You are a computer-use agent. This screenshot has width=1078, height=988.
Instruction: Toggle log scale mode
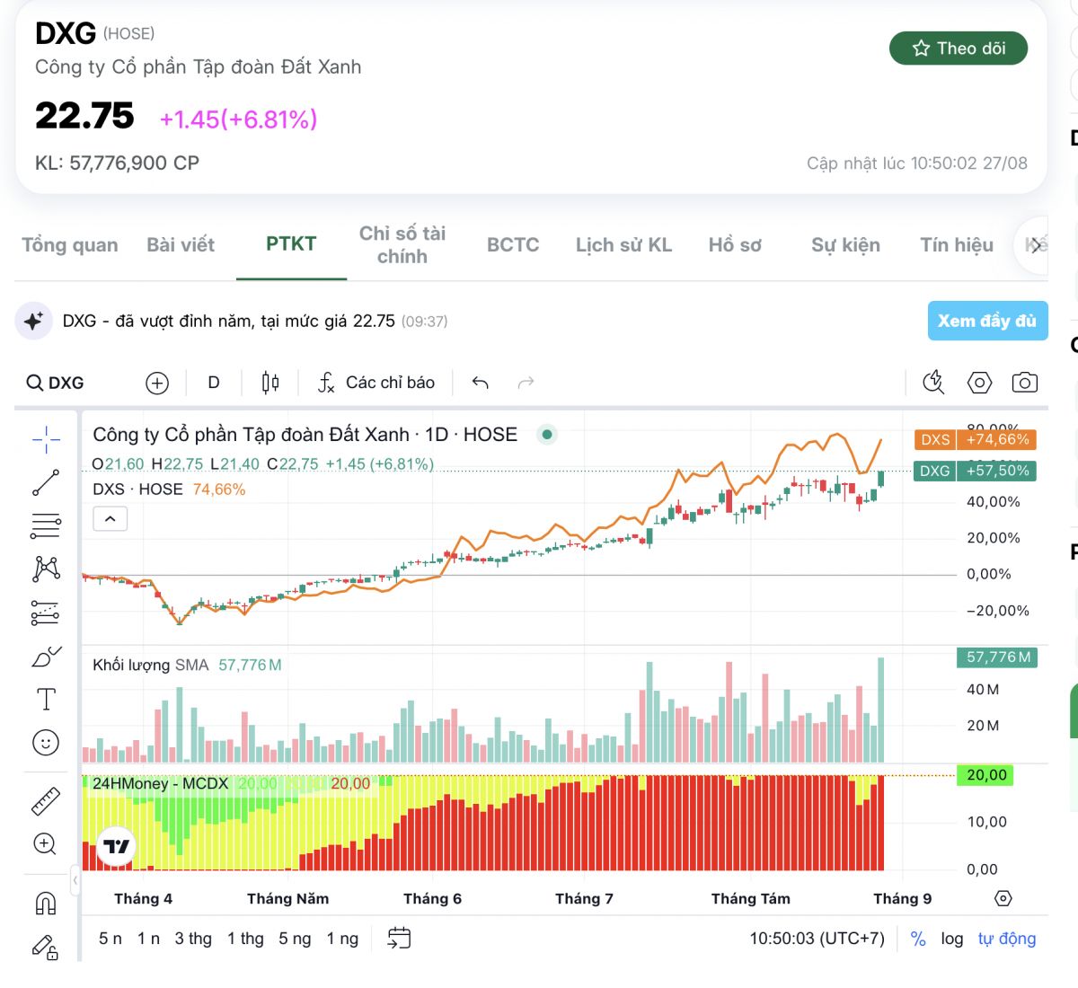pyautogui.click(x=952, y=939)
